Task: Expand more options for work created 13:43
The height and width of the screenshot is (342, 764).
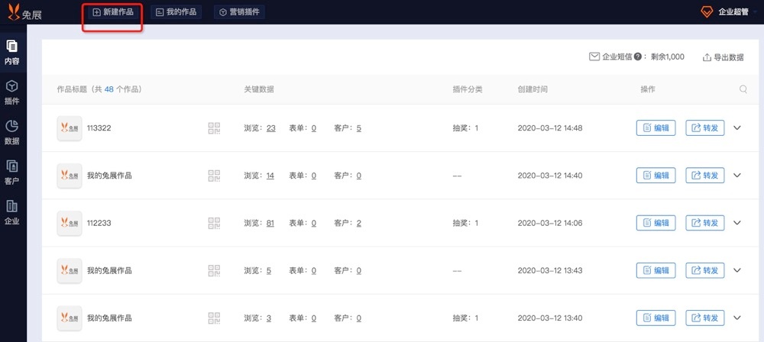Action: click(737, 270)
